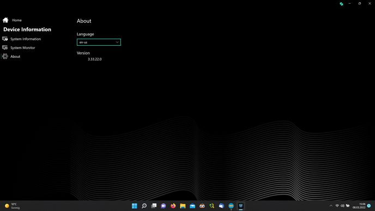Select About in the sidebar
The image size is (375, 211).
point(15,57)
